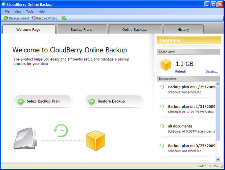Maximize the CloudBerry Online Backup window

[x=213, y=4]
